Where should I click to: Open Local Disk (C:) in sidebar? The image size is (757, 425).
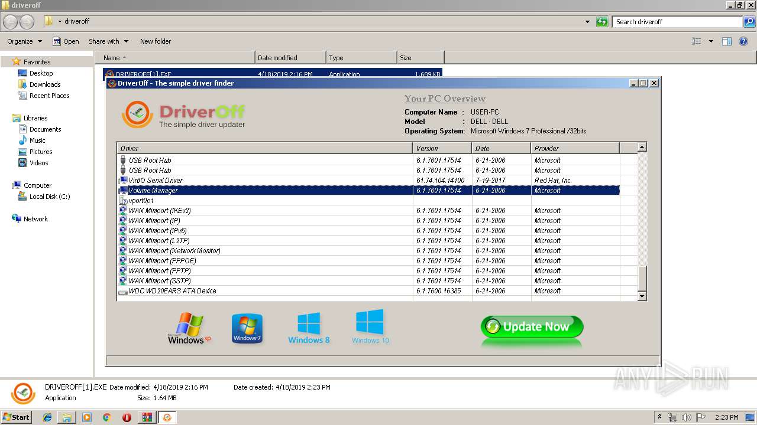tap(44, 197)
